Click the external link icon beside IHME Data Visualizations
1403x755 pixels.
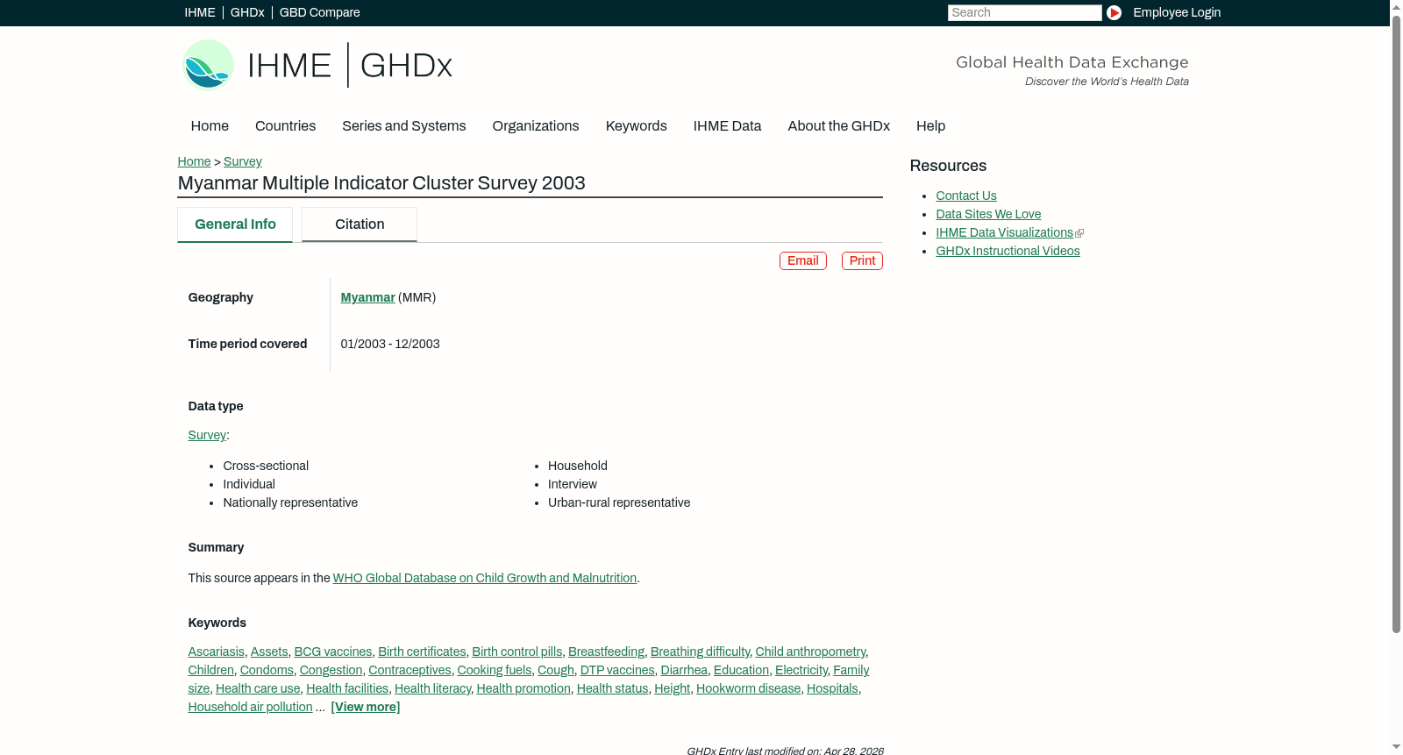pos(1079,233)
